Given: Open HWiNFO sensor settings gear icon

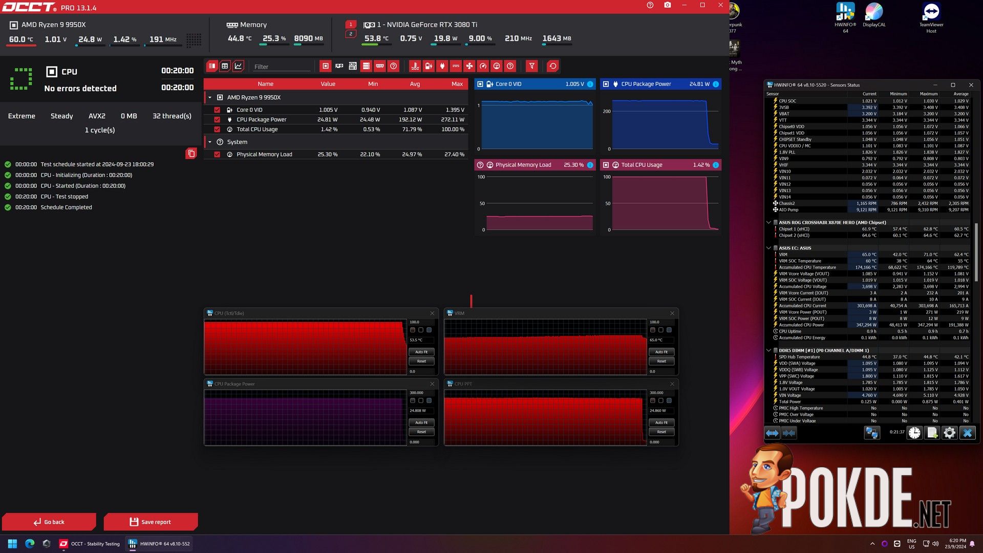Looking at the screenshot, I should (950, 433).
